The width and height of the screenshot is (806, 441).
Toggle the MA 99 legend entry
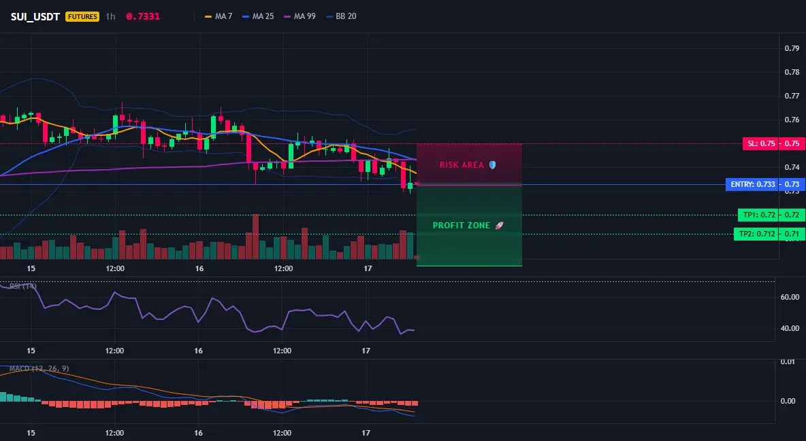(300, 16)
